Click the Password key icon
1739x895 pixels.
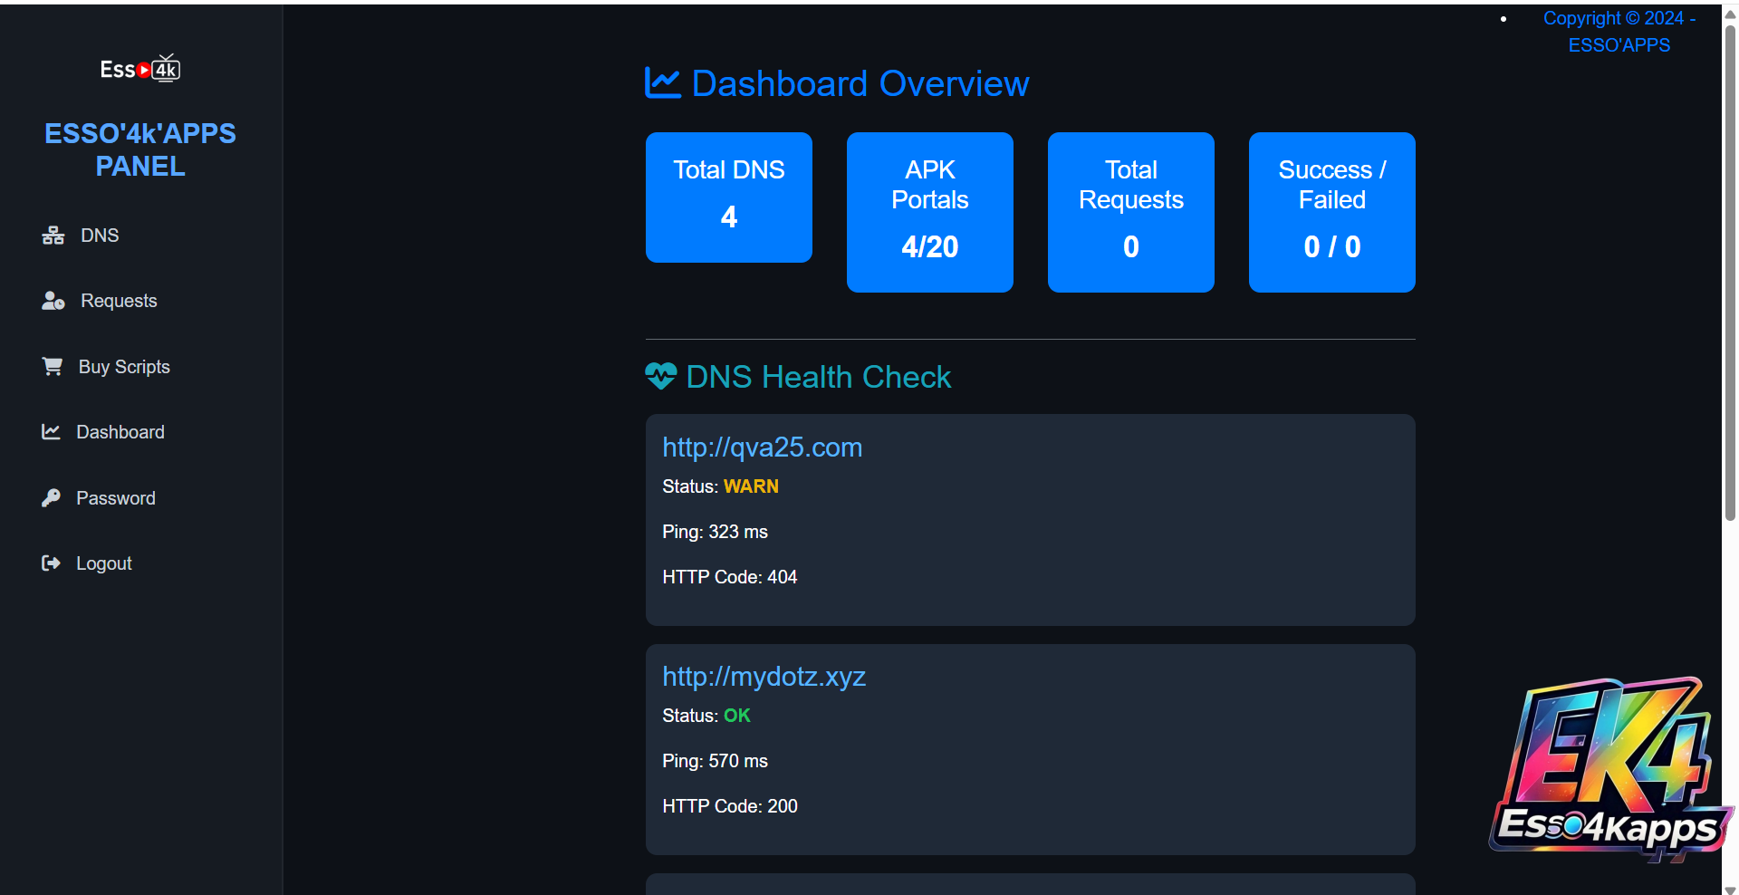coord(51,498)
